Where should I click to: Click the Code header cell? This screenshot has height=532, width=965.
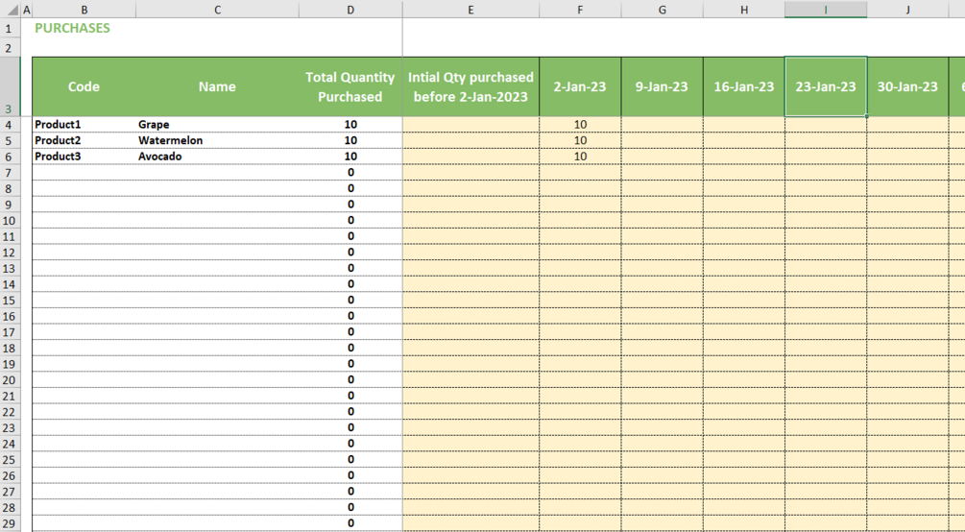tap(84, 86)
